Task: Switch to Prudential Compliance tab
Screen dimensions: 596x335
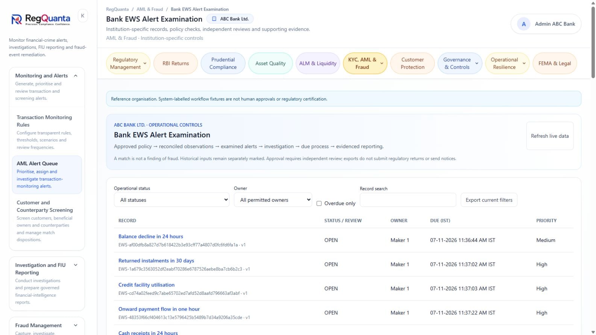Action: (x=223, y=63)
